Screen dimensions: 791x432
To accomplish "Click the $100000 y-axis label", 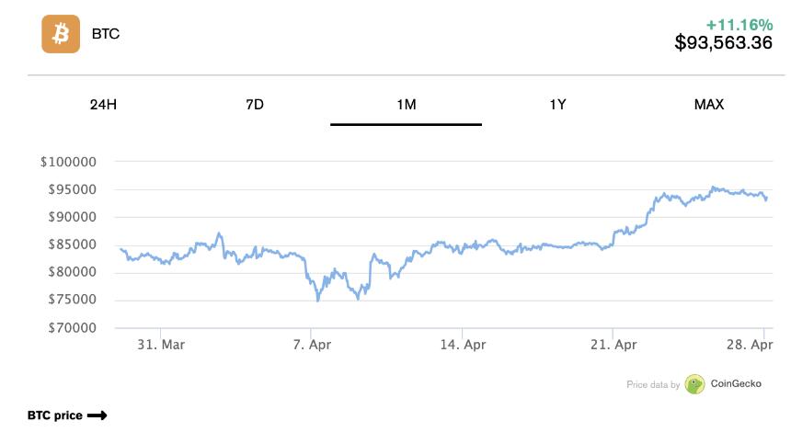I will pos(69,162).
